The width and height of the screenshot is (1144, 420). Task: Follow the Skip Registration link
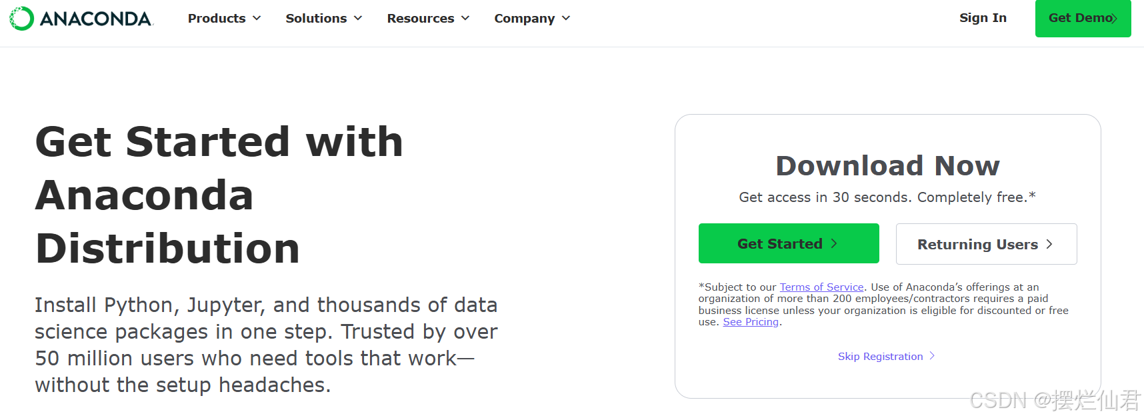pos(880,357)
